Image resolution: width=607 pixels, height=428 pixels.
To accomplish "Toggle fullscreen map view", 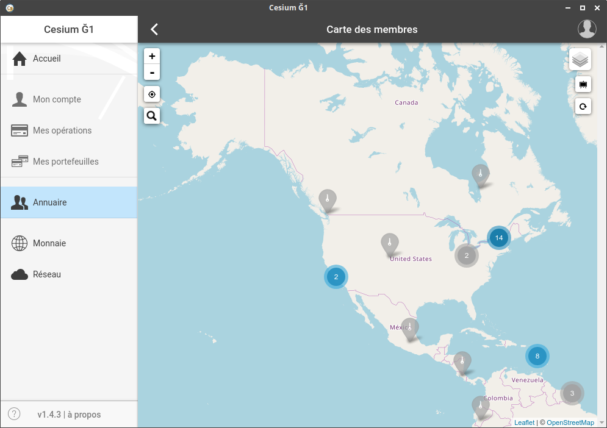I will click(x=583, y=84).
